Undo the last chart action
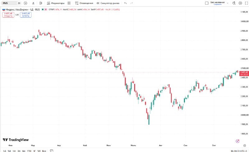This screenshot has width=249, height=152. pos(125,3)
